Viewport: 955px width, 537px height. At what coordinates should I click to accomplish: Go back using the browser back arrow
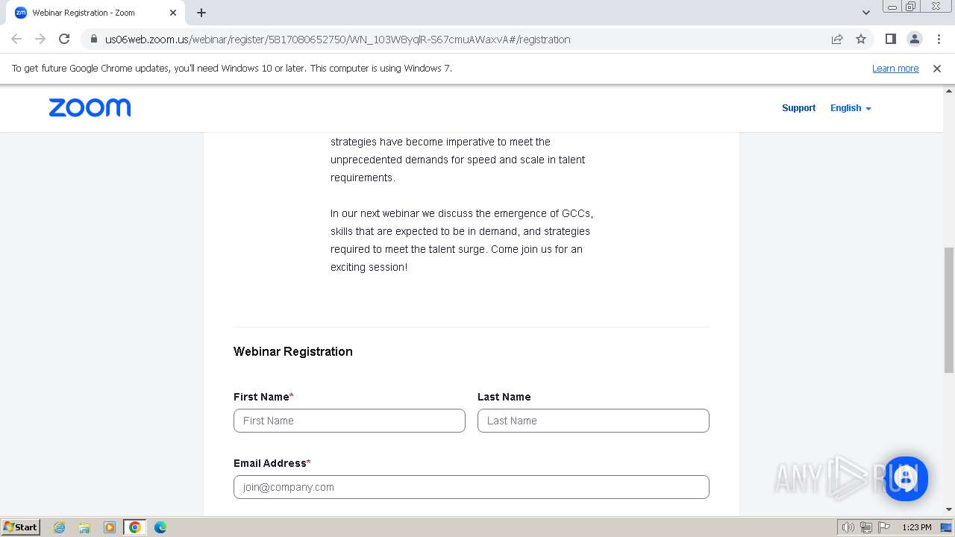pos(16,39)
